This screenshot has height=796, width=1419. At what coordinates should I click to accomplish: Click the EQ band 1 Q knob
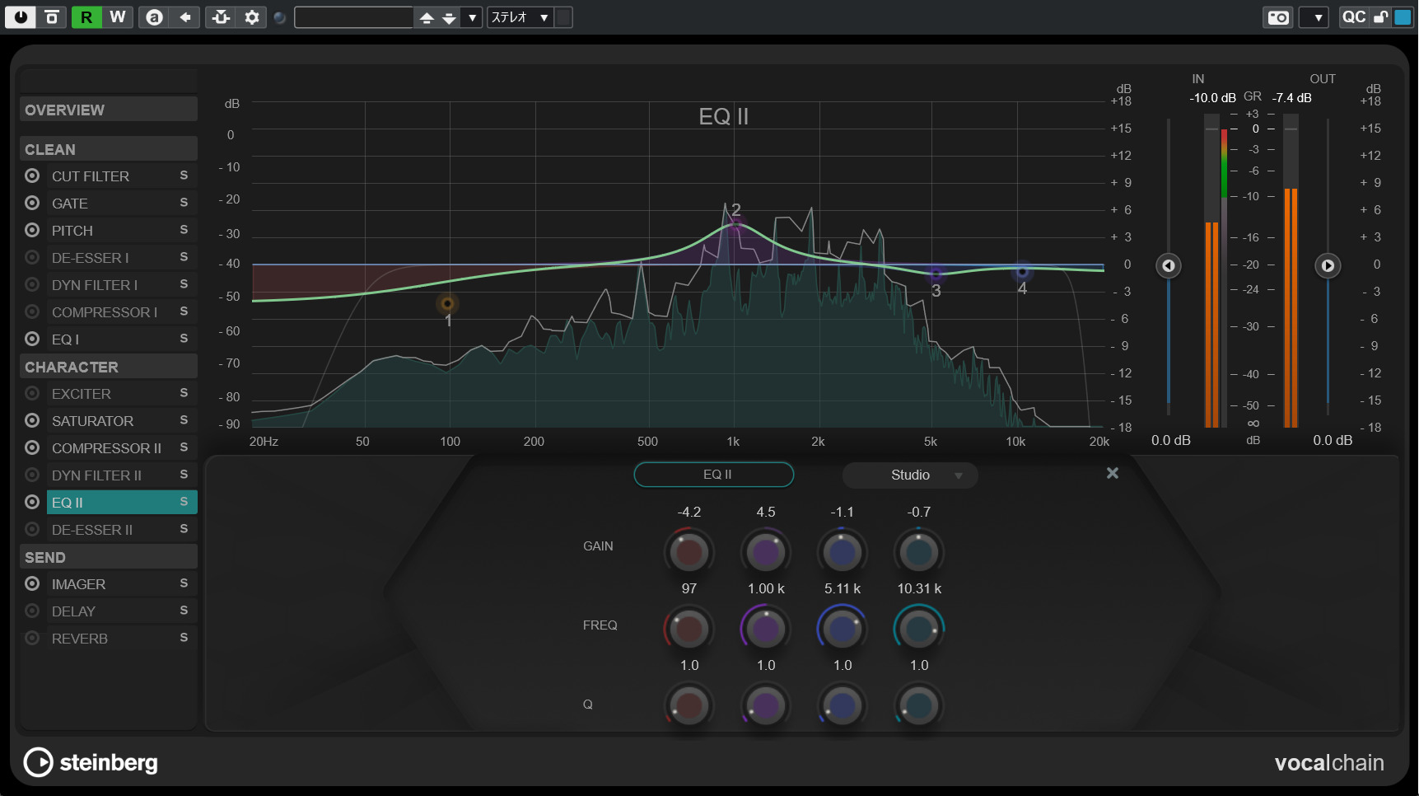(689, 706)
